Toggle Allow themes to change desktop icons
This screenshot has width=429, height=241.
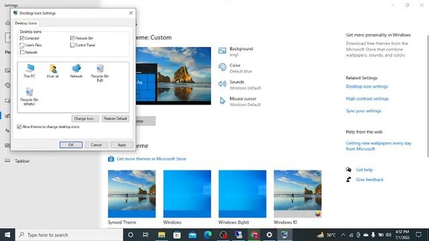(19, 127)
